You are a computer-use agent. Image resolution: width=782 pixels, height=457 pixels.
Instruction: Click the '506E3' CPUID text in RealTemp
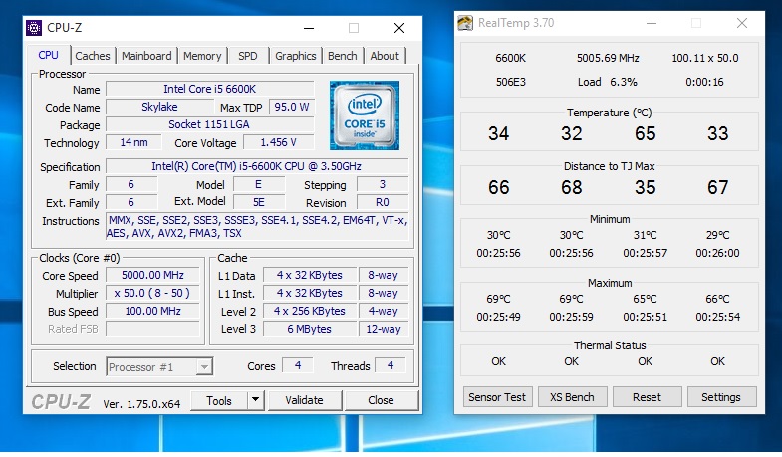click(511, 82)
